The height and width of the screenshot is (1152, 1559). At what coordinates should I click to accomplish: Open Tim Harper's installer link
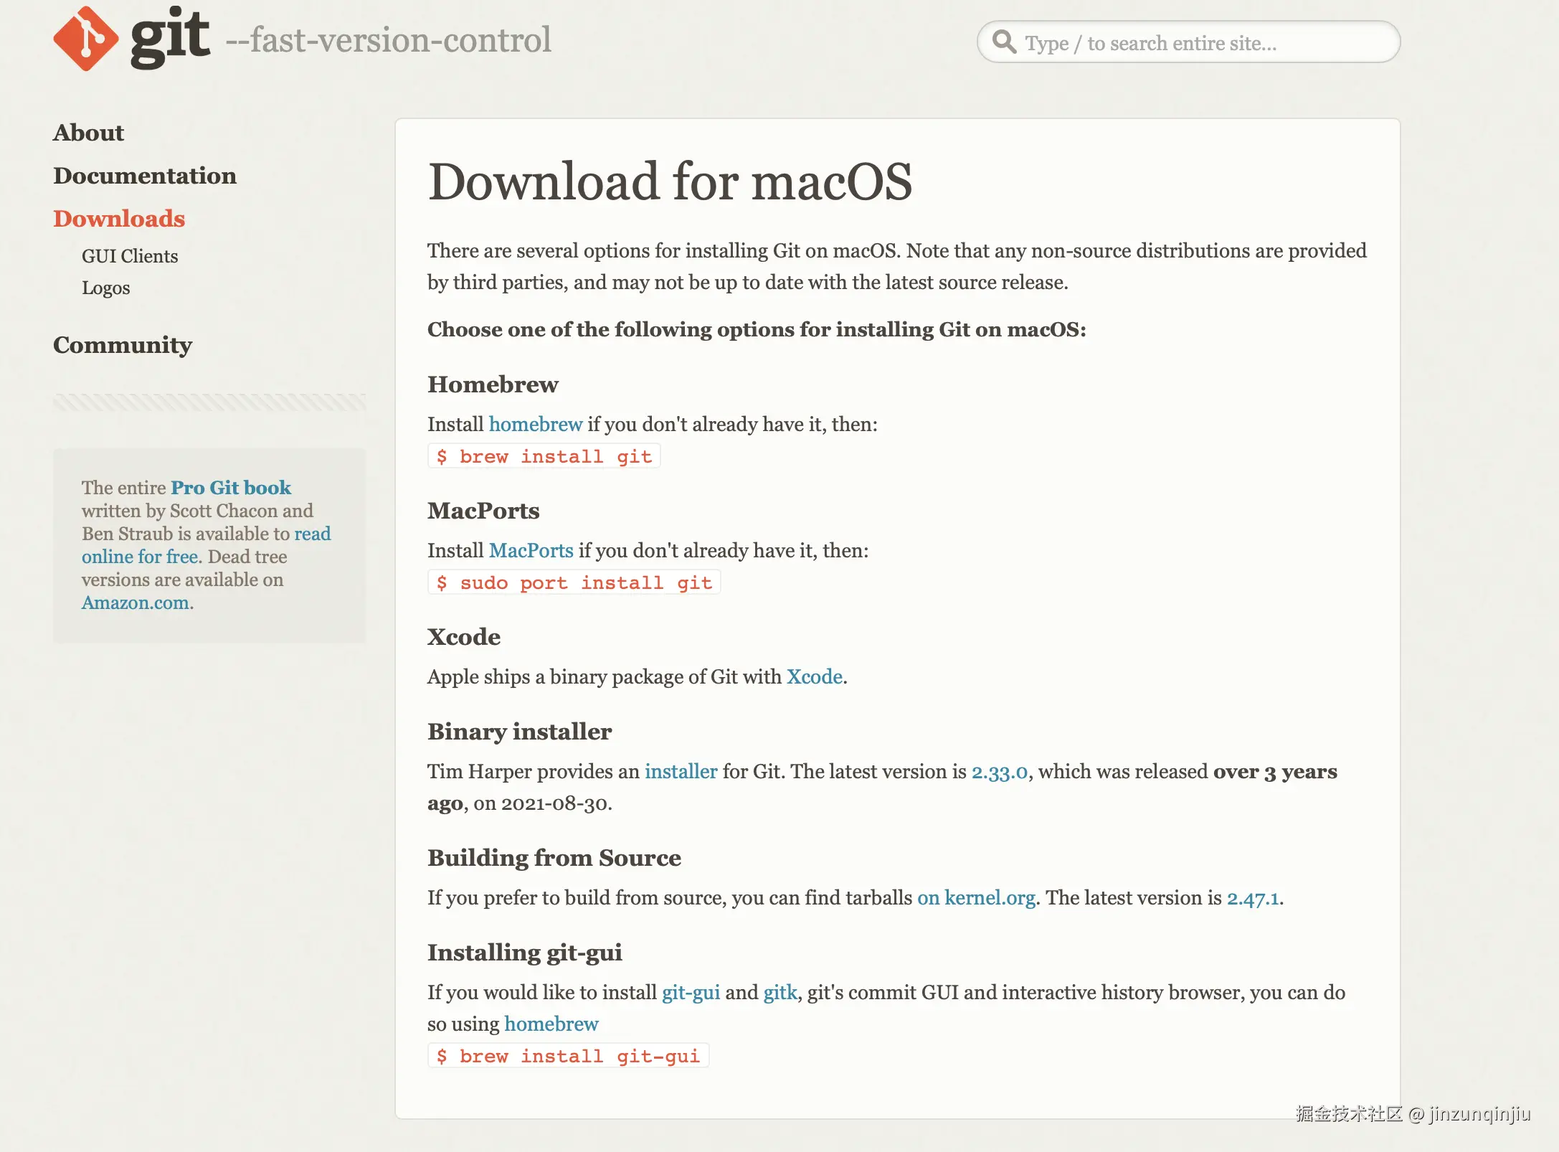coord(681,771)
